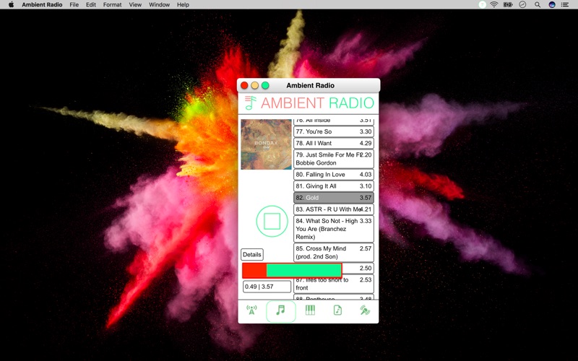Open the File menu

coord(74,5)
